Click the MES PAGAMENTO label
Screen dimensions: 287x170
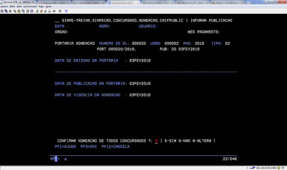tap(204, 32)
